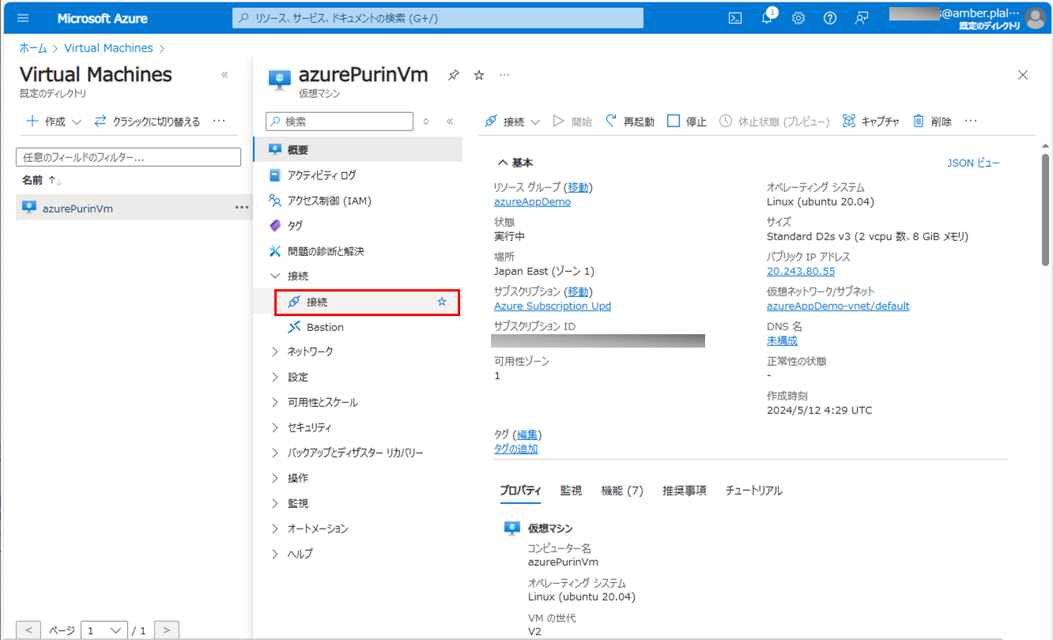The height and width of the screenshot is (640, 1053).
Task: Click クラシックに切り替える button
Action: (147, 122)
